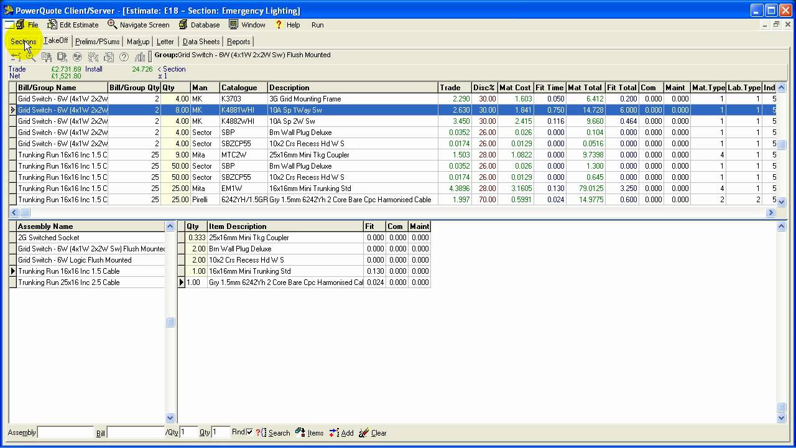796x448 pixels.
Task: Open the Edit Estimate menu
Action: tap(73, 25)
